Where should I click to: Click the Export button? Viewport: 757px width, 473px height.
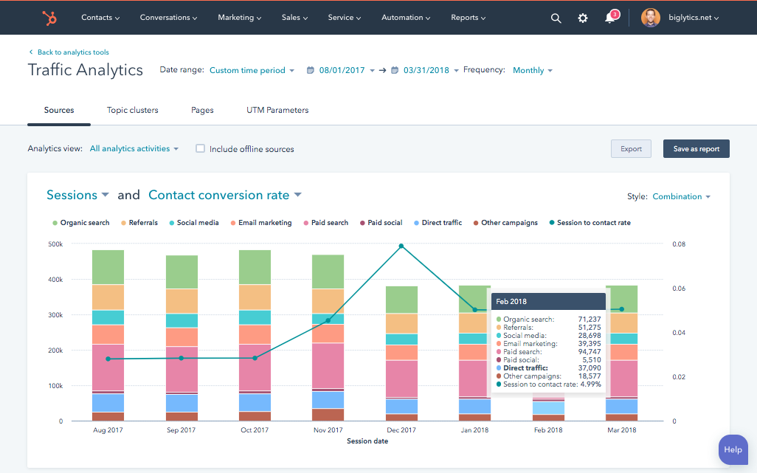tap(631, 148)
